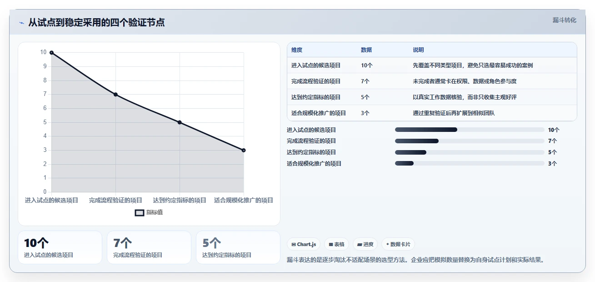Click the chart data point at value 5
The width and height of the screenshot is (595, 282).
(x=180, y=122)
